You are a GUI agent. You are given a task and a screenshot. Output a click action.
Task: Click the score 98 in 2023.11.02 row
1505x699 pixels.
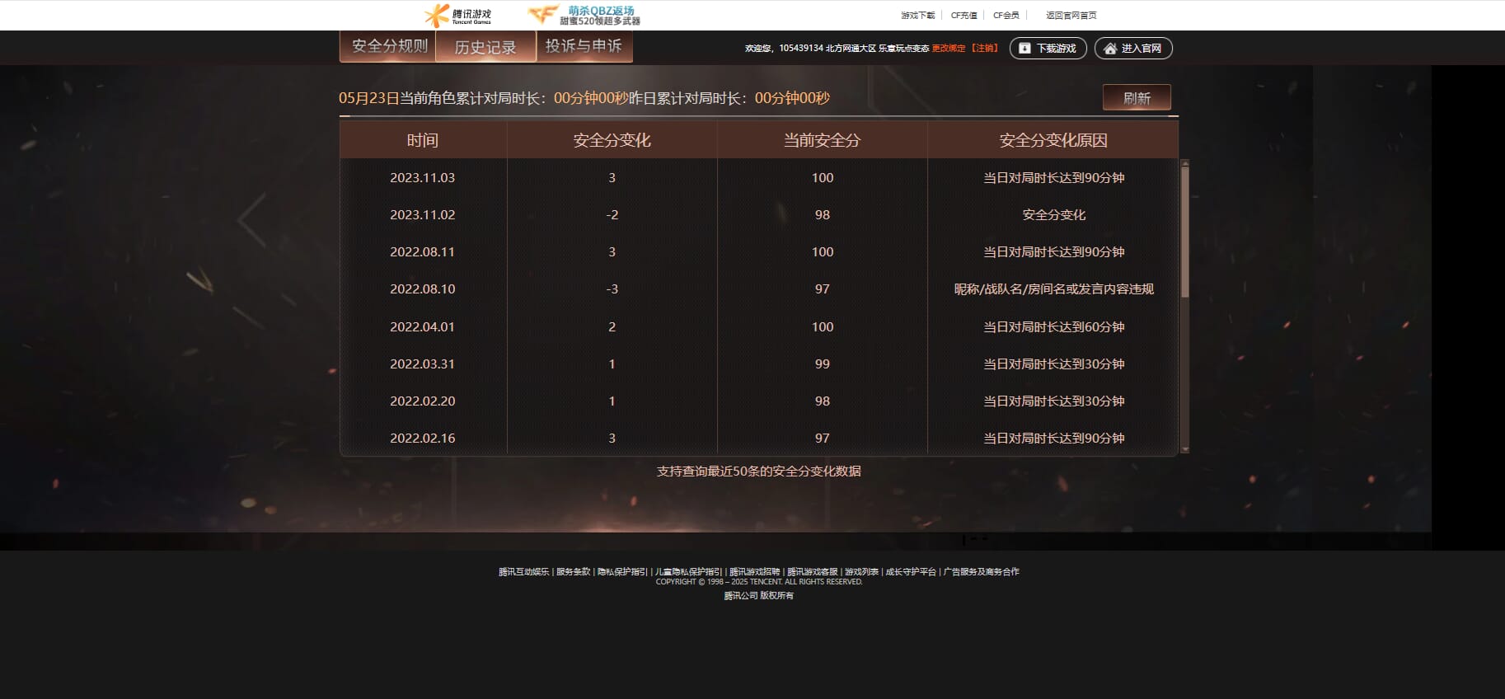(823, 215)
